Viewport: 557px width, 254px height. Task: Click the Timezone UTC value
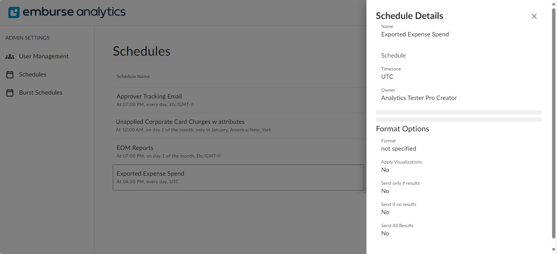[x=387, y=76]
